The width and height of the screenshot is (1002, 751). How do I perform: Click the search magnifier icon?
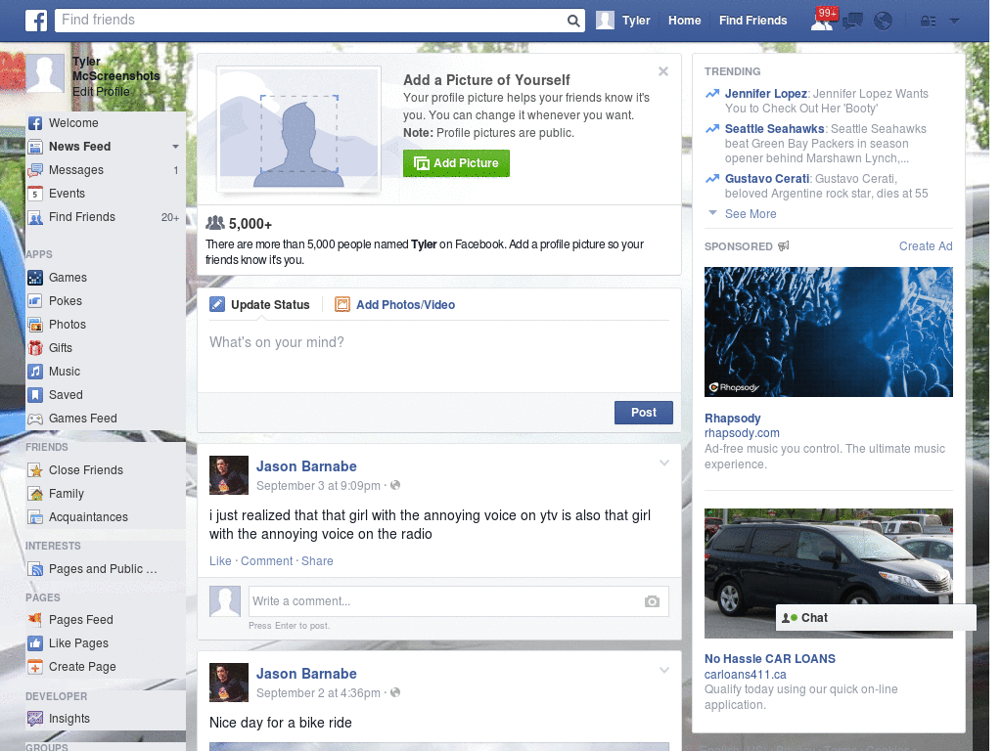coord(573,21)
